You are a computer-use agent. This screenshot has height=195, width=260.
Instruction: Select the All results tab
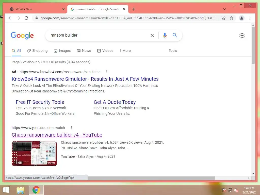tap(16, 51)
